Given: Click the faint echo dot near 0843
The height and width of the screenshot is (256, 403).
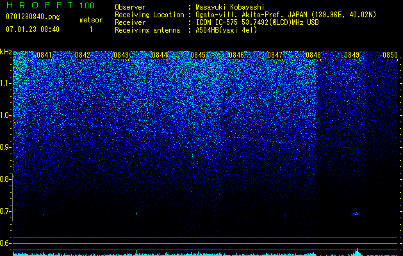Looking at the screenshot, I should coord(136,213).
